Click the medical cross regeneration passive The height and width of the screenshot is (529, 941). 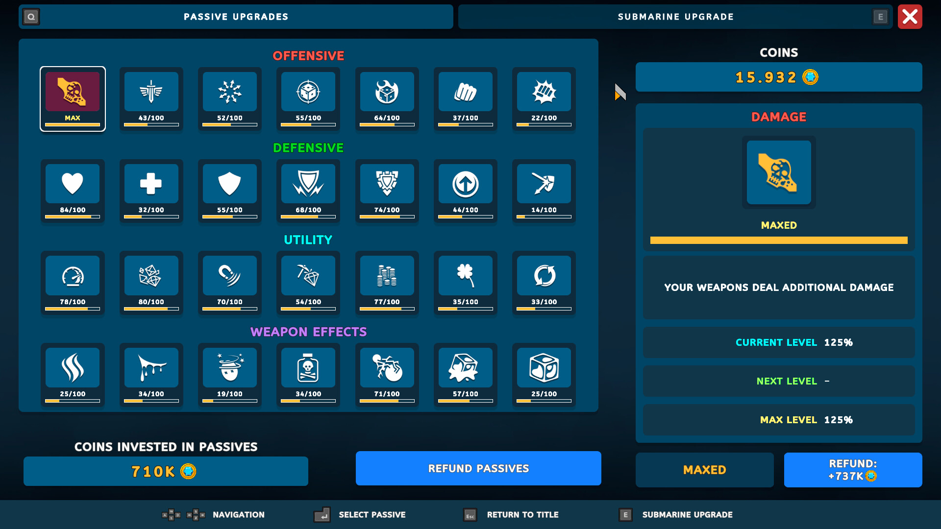151,184
